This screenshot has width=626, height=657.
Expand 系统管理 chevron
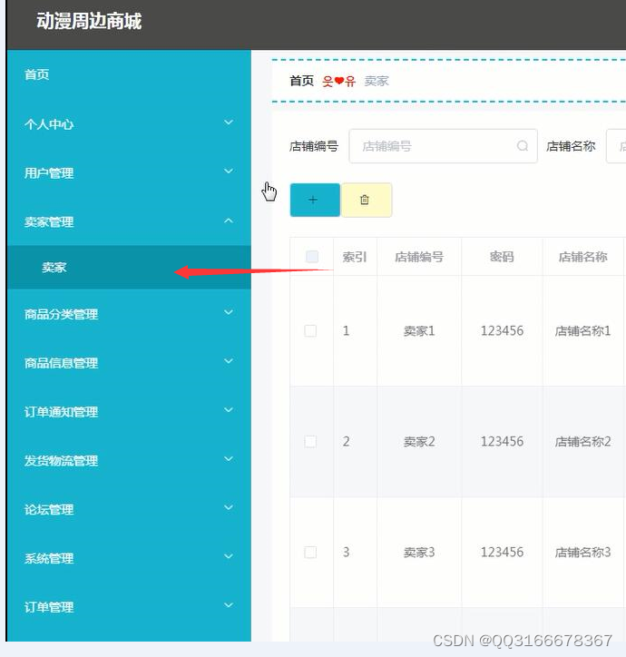coord(229,556)
